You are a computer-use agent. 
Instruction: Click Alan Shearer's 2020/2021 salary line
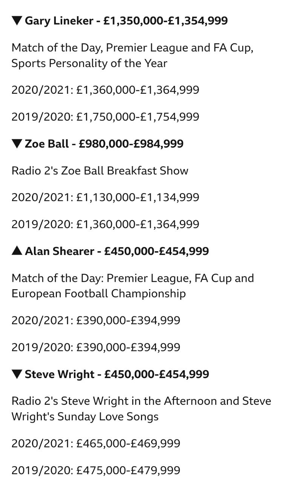[96, 320]
